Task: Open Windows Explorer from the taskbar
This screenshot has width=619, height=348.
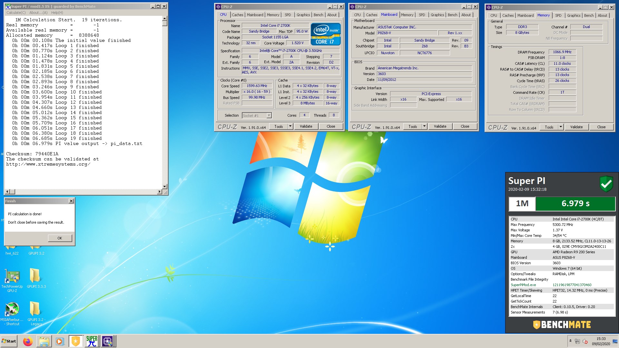Action: pyautogui.click(x=44, y=341)
